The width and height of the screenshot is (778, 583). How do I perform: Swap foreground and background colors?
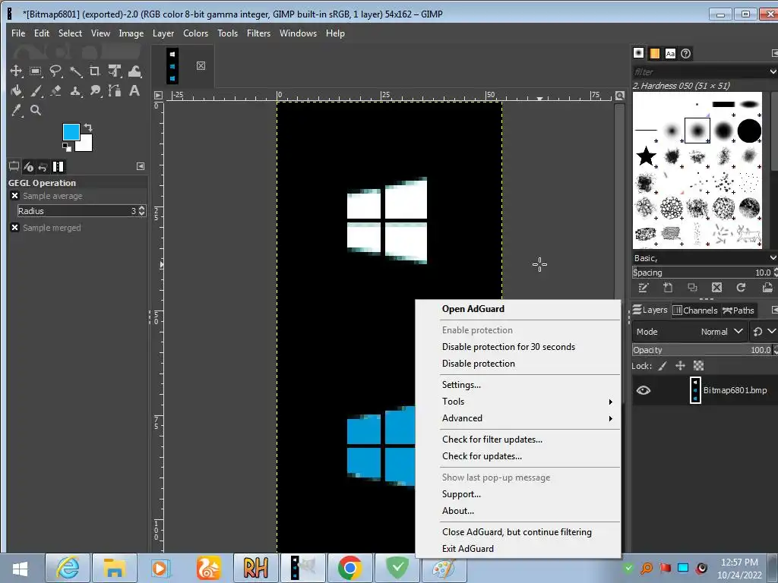coord(88,128)
